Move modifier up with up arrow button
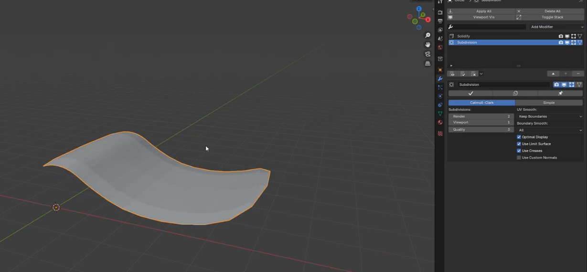The height and width of the screenshot is (272, 587). click(553, 74)
